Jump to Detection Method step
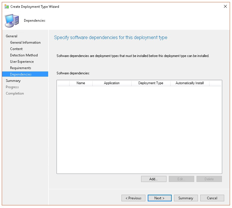The image size is (232, 208). click(24, 55)
